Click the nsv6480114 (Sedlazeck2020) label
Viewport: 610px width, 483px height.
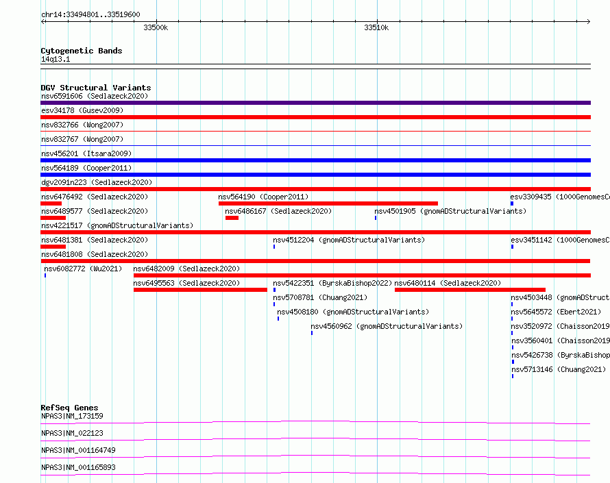[448, 283]
